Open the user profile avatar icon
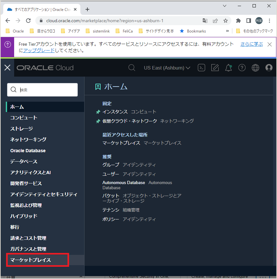Viewport: 277px width, 279px height. 269,68
